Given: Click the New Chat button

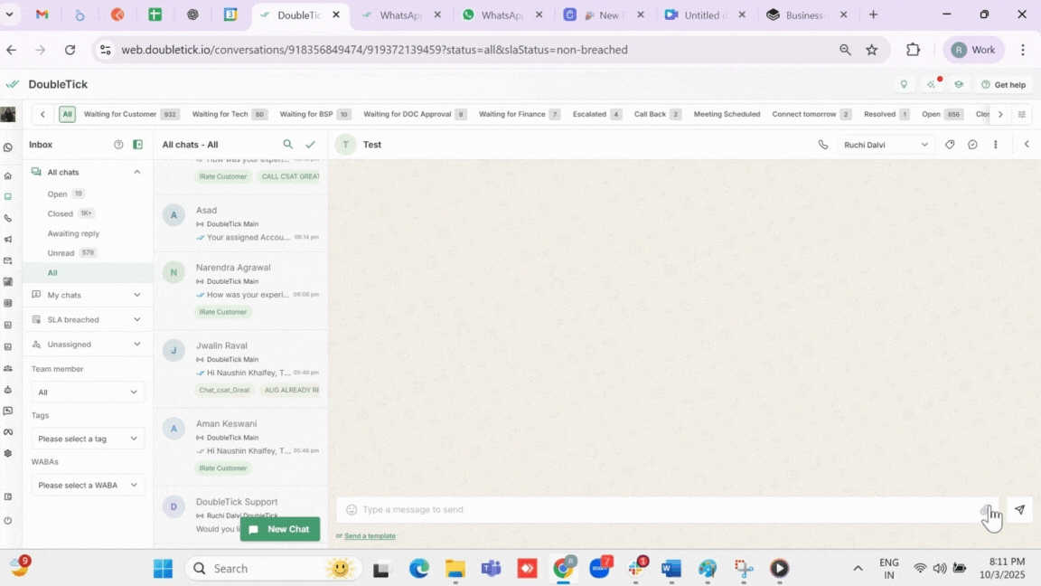Looking at the screenshot, I should click(x=280, y=529).
